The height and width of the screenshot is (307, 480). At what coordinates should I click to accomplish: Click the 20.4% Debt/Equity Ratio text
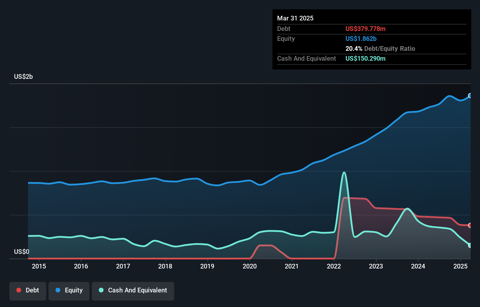(x=380, y=48)
